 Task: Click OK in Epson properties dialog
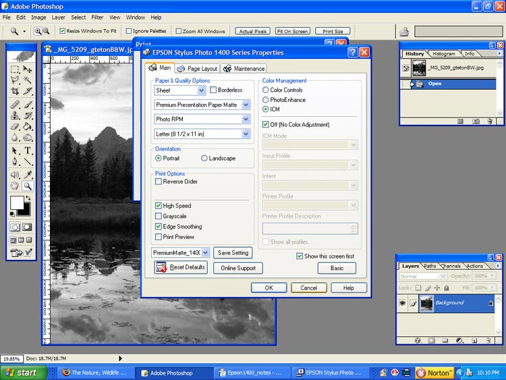269,288
